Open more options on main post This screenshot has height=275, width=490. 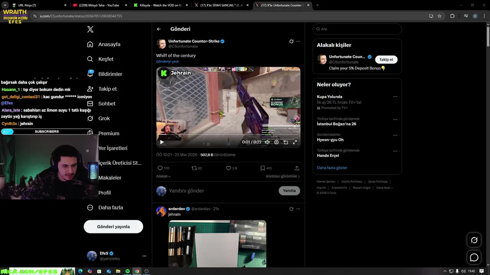click(298, 41)
